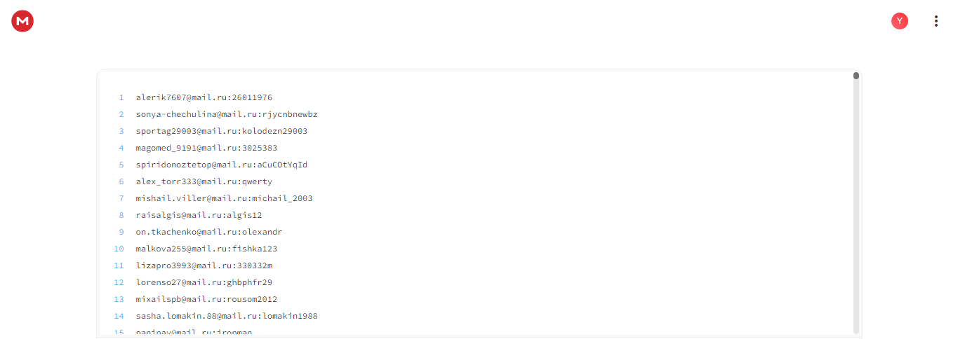Click line number 13 in the gutter
Viewport: 958px width, 339px height.
pos(119,299)
